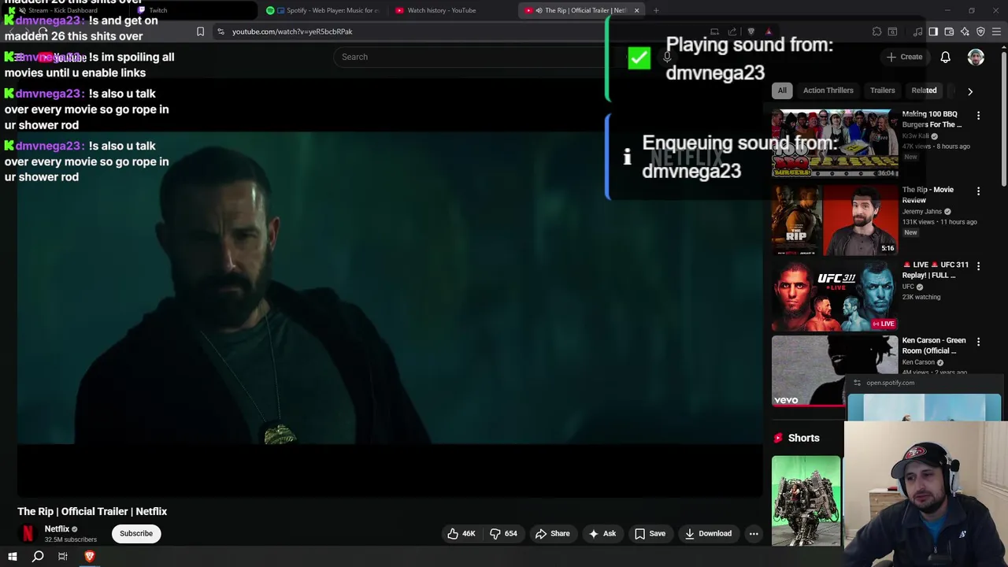Image resolution: width=1008 pixels, height=567 pixels.
Task: Switch to the Spotify Web Player tab
Action: (323, 10)
